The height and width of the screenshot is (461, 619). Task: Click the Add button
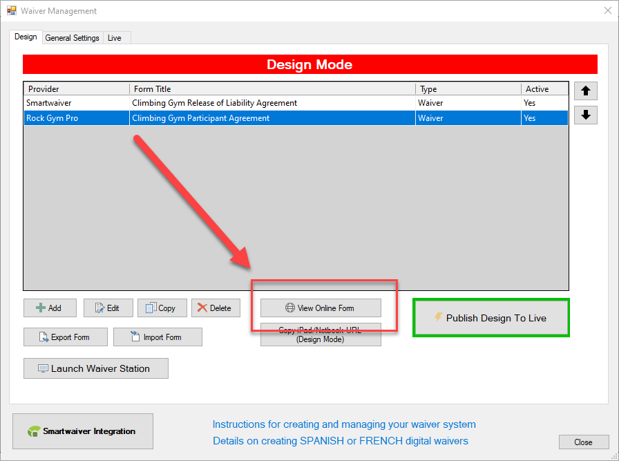[50, 308]
